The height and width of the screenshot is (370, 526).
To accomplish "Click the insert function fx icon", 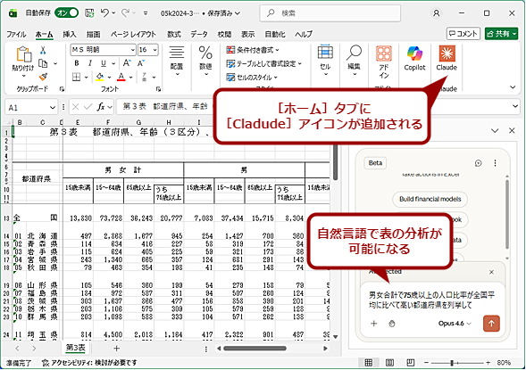I will click(101, 107).
